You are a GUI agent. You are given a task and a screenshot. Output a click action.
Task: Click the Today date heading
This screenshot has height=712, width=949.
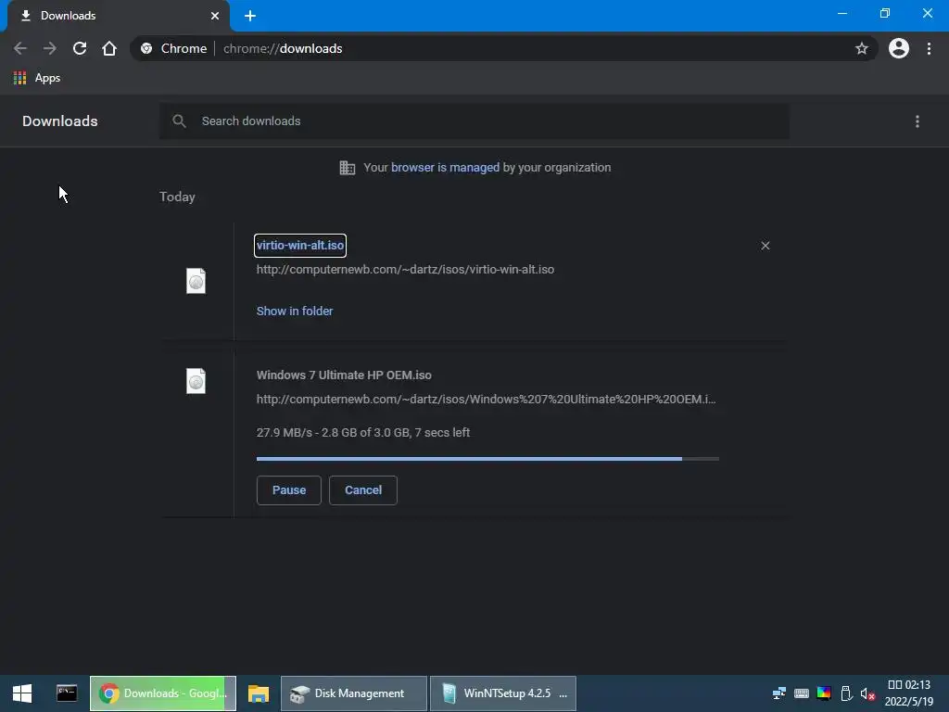point(177,197)
